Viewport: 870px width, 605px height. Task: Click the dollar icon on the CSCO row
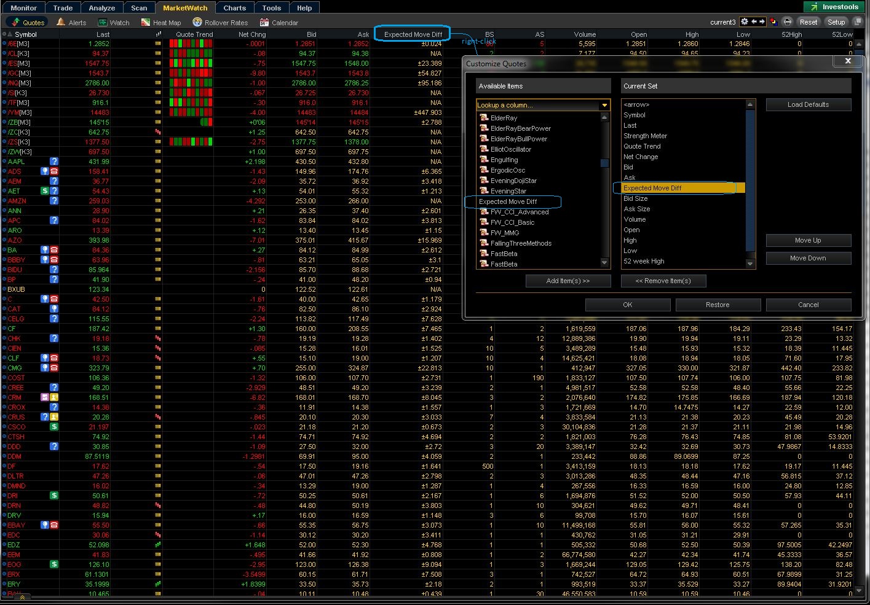pos(54,427)
